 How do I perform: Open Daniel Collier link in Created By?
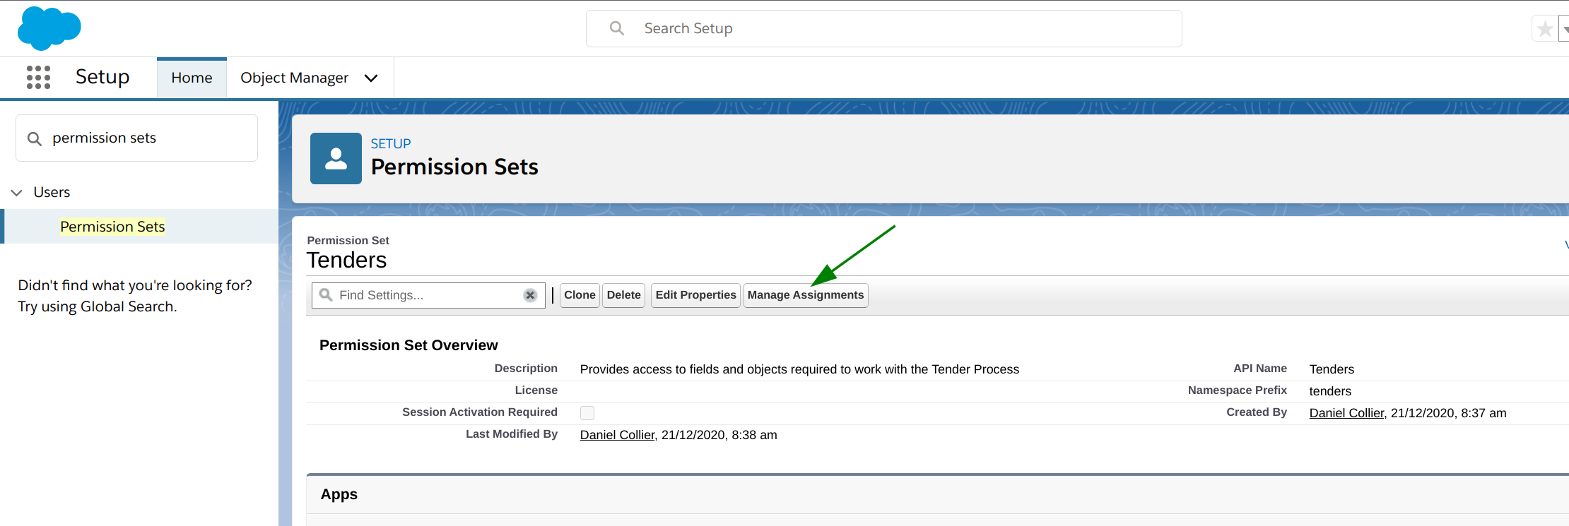tap(1346, 413)
